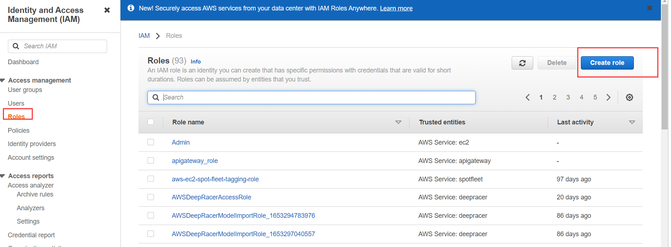Focus the roles Search field

coord(312,97)
